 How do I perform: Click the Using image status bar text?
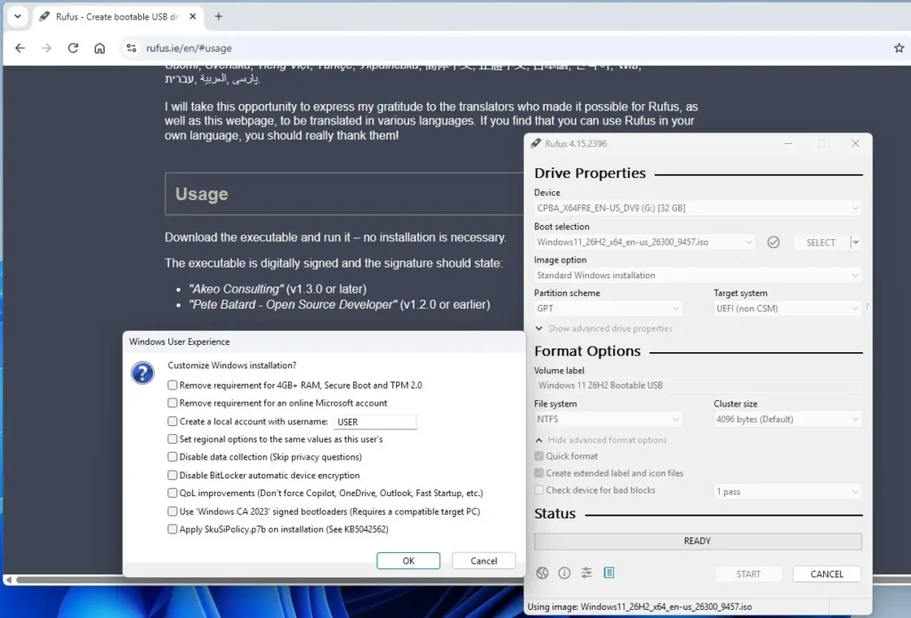tap(640, 607)
